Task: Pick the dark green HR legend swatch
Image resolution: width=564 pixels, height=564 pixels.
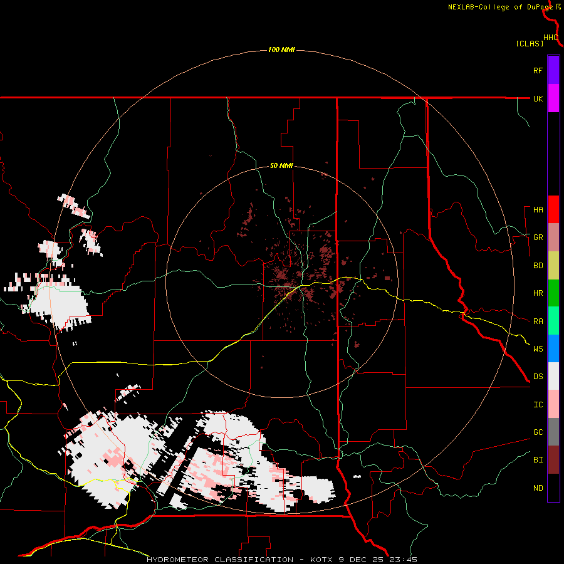Action: 553,293
